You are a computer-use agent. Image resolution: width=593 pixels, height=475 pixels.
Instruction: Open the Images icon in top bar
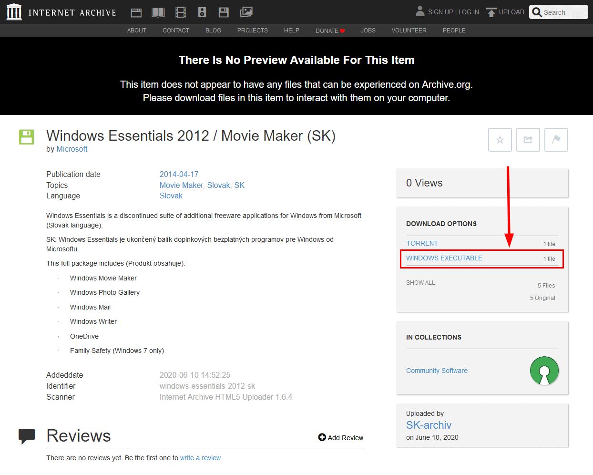coord(246,12)
